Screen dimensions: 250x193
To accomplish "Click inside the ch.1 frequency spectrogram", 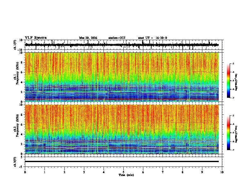I will [122, 77].
